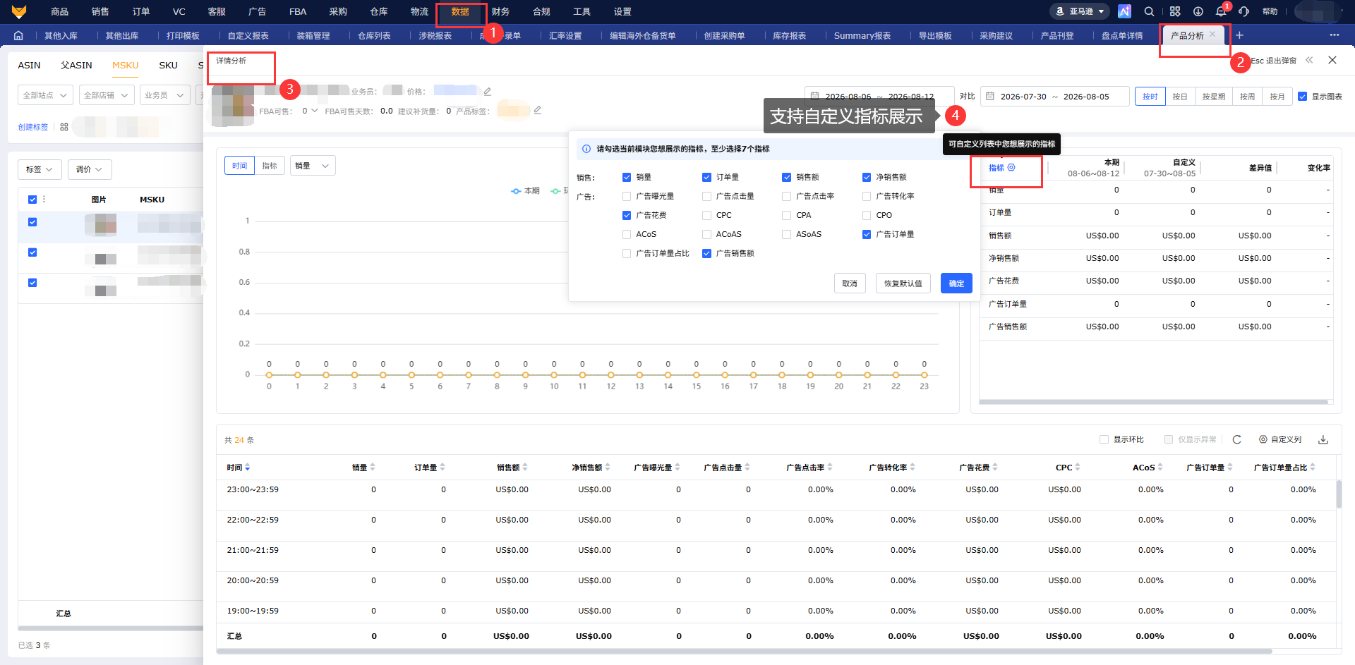Edit the price with pencil icon
The image size is (1355, 665).
(x=487, y=91)
